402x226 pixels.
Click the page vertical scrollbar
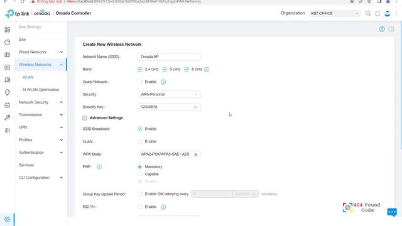click(x=401, y=85)
